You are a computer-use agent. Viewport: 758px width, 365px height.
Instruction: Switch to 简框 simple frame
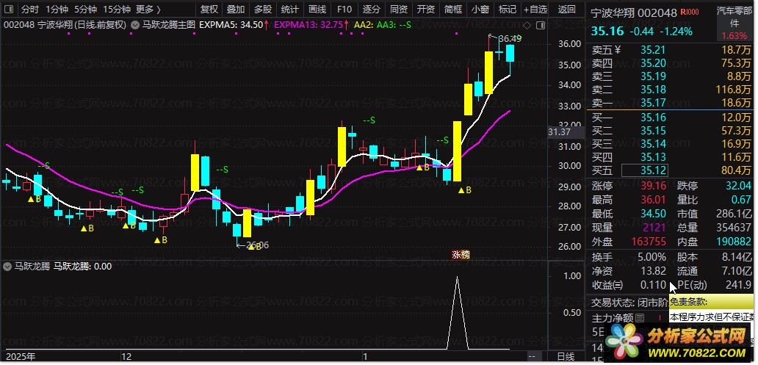click(453, 10)
